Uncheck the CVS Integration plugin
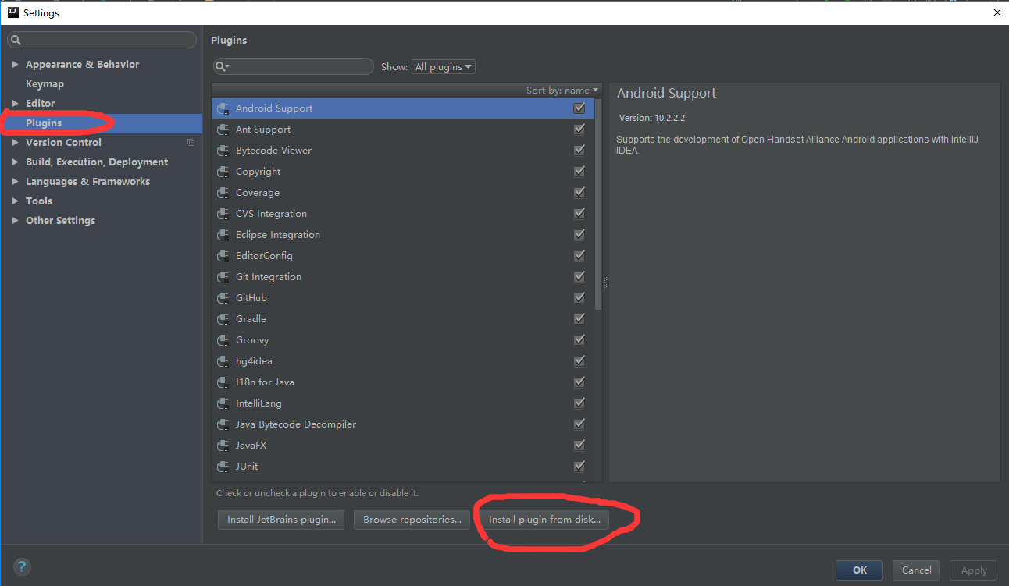This screenshot has height=586, width=1009. coord(579,214)
